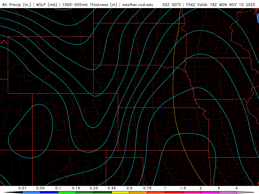Screen dimensions: 259x194
Task: Click the '0.1' legend value
Action: pos(58,188)
